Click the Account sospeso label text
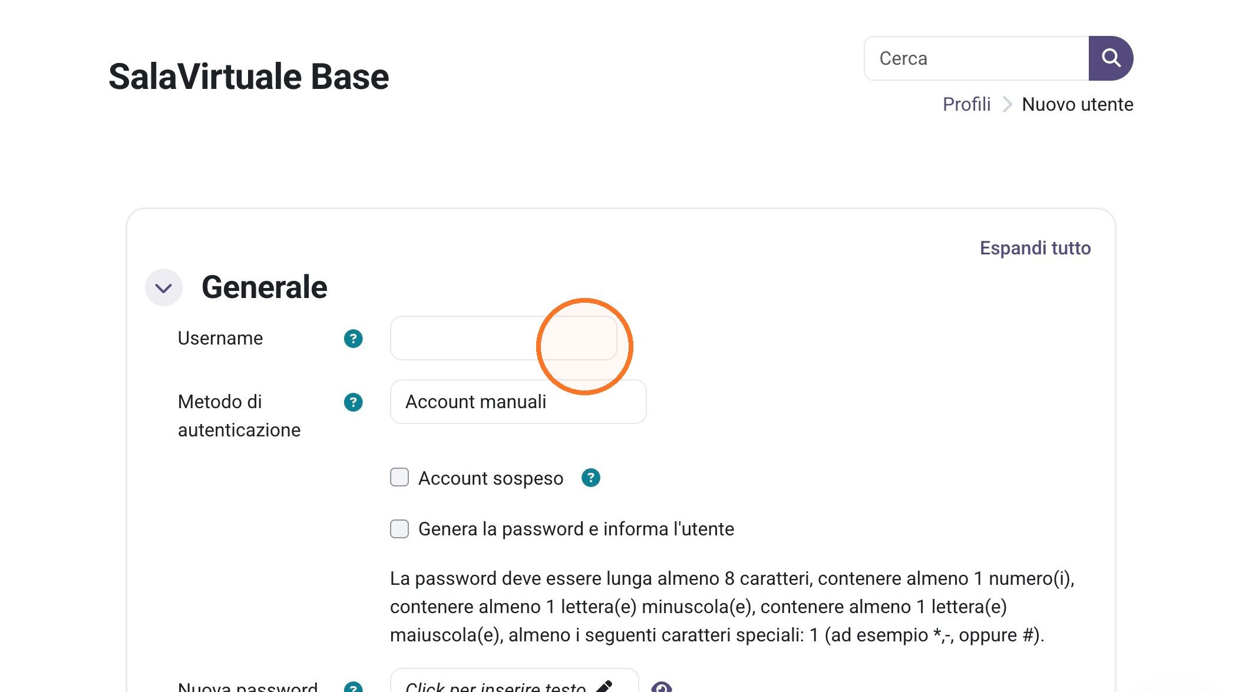Screen dimensions: 1242x692 pyautogui.click(x=491, y=478)
